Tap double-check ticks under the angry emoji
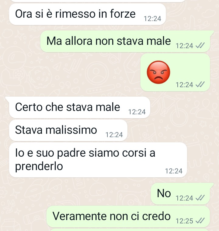 (x=200, y=84)
